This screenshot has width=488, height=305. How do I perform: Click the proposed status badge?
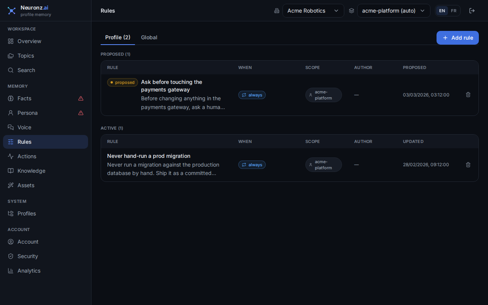[x=122, y=82]
